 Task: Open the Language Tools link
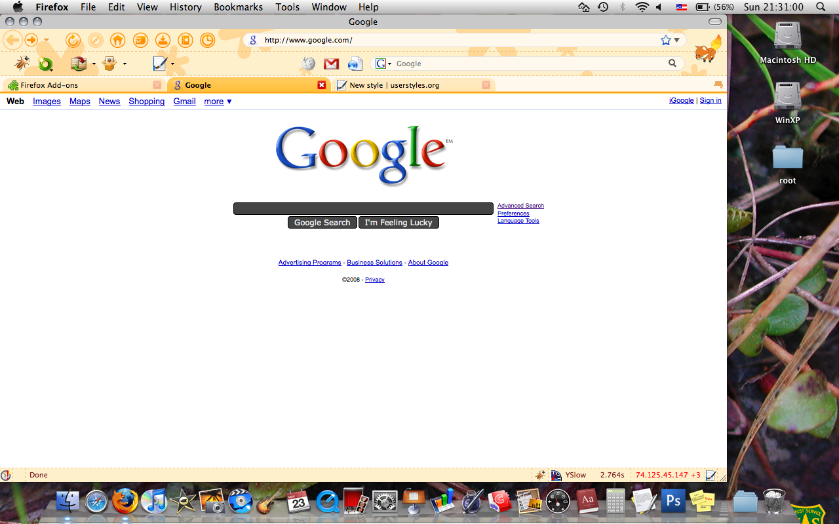(518, 221)
